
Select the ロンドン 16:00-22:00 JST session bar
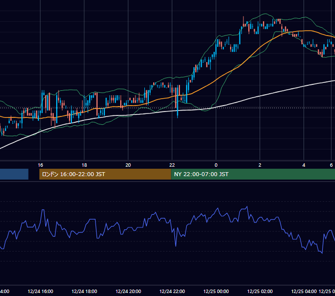[x=105, y=174]
